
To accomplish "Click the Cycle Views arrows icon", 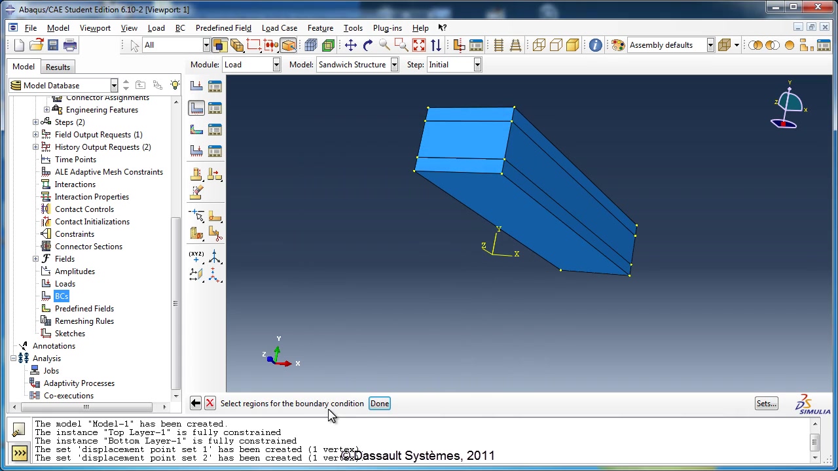I will click(x=436, y=45).
